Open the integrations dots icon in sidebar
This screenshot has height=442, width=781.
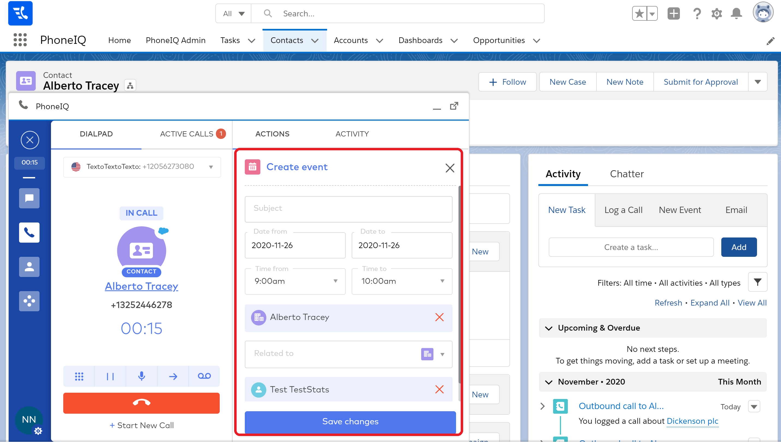(29, 301)
